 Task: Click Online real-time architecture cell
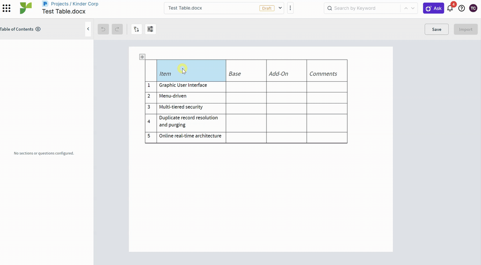tap(191, 138)
